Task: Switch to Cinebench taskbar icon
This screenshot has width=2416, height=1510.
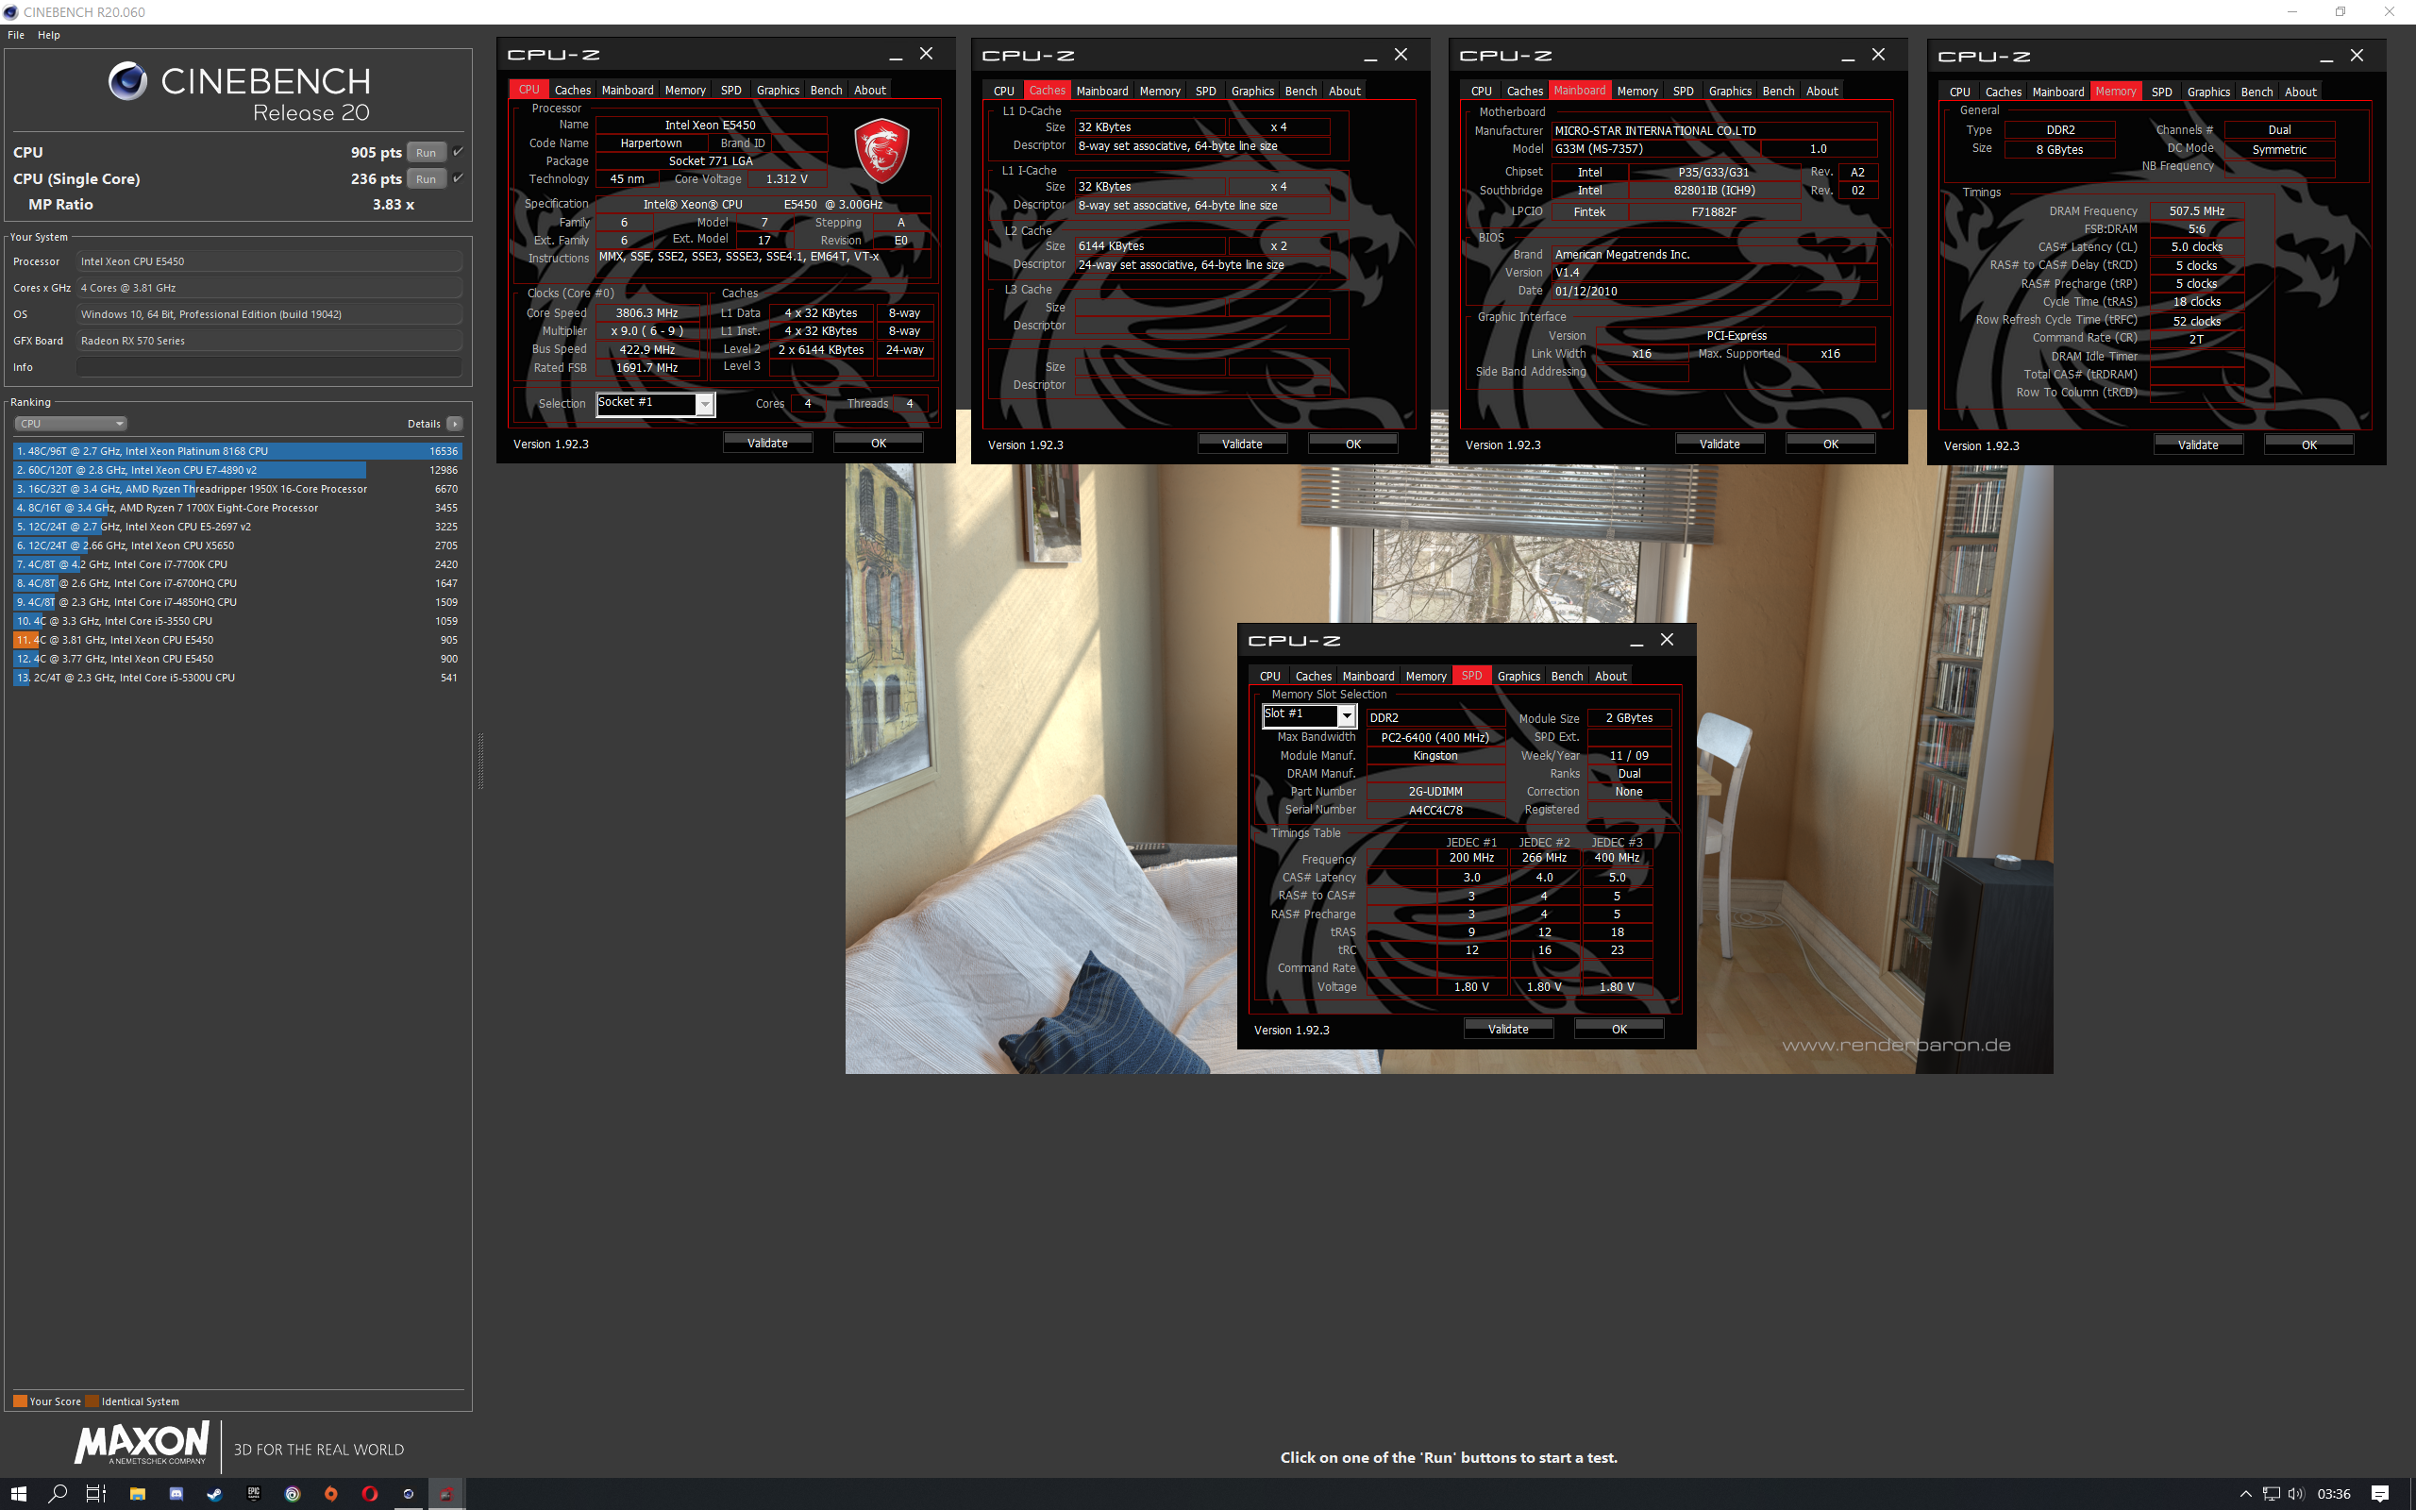Action: click(x=409, y=1494)
